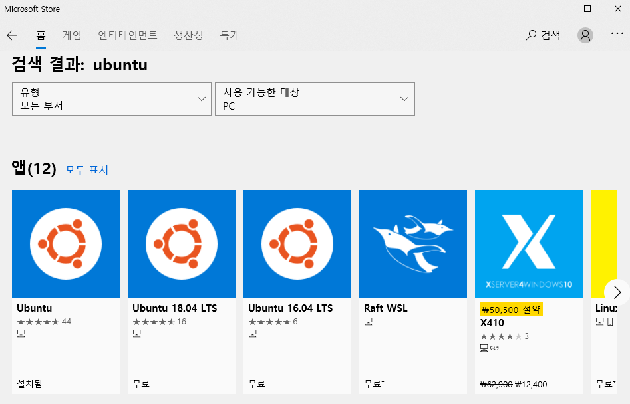
Task: Open the user account avatar
Action: pyautogui.click(x=585, y=35)
